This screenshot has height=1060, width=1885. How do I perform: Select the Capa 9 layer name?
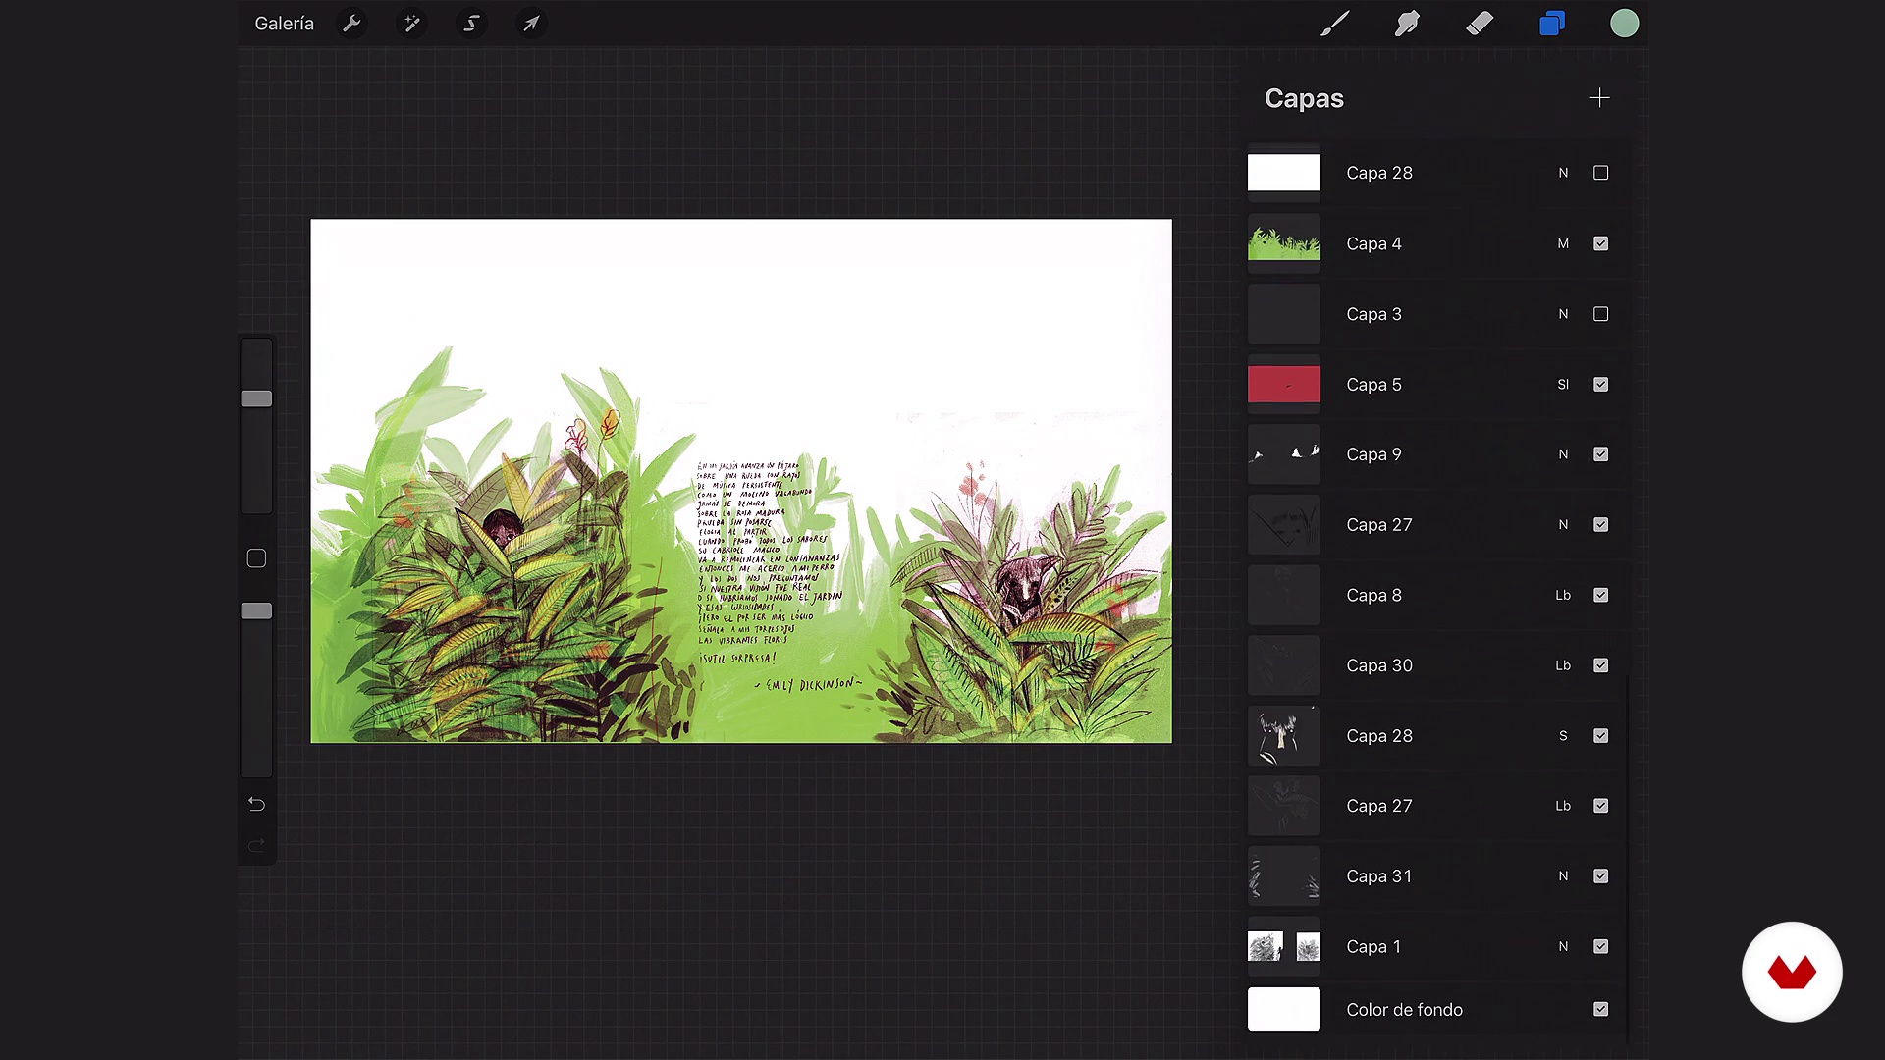tap(1373, 454)
